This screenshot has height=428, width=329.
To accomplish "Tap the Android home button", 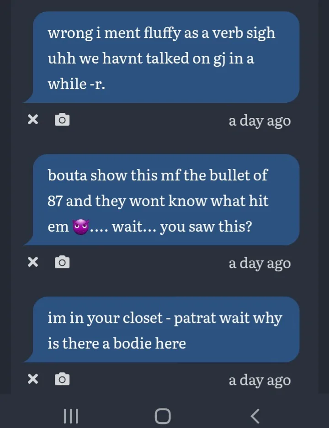I will [x=163, y=416].
